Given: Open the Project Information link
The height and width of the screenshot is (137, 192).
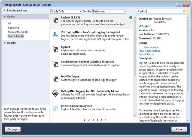Looking at the screenshot, I should tap(150, 51).
